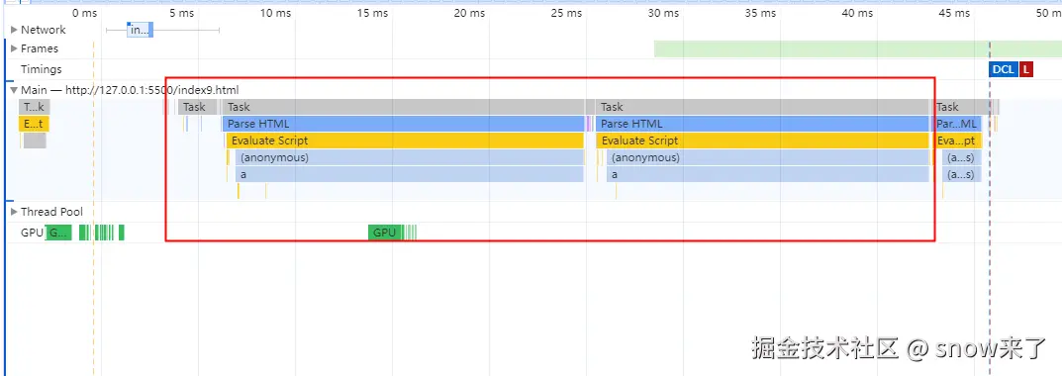Select the first Evaluate Script bar
This screenshot has width=1062, height=376.
pos(405,141)
